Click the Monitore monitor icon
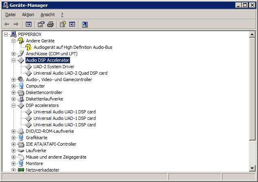This screenshot has width=258, height=182. pos(21,163)
